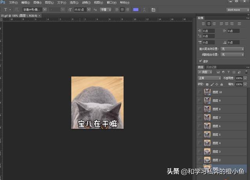
Task: Toggle the 连字 hyphenate checkbox
Action: [200, 61]
